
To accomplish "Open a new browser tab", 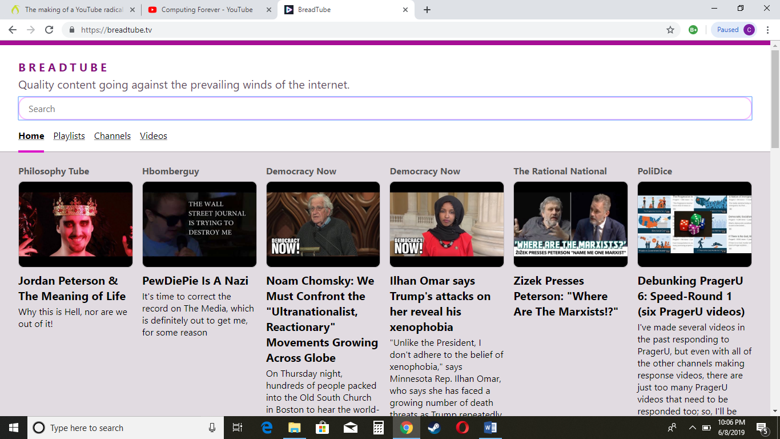I will click(x=427, y=10).
